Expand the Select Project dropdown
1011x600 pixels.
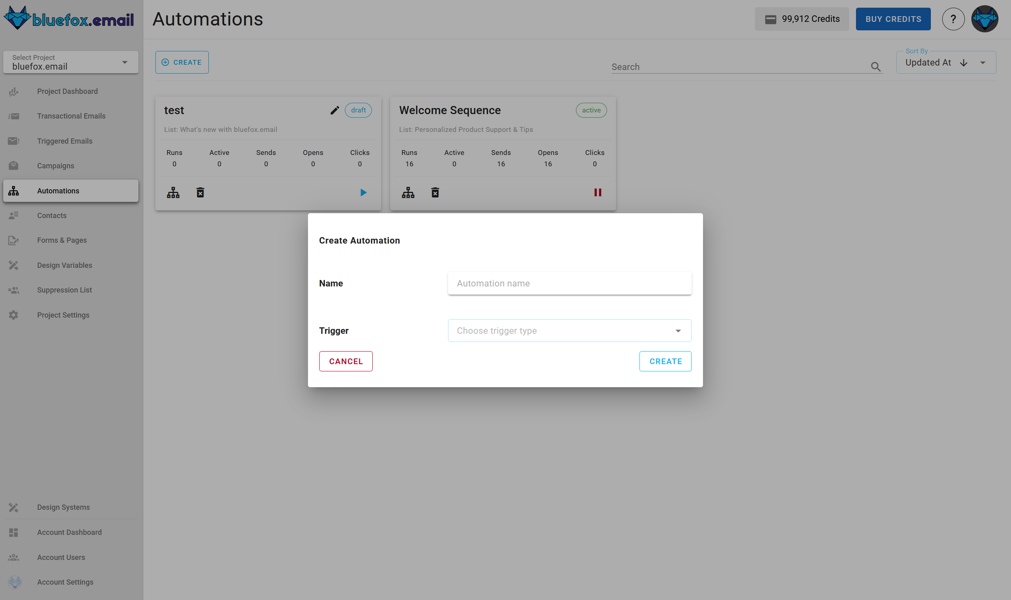tap(124, 62)
